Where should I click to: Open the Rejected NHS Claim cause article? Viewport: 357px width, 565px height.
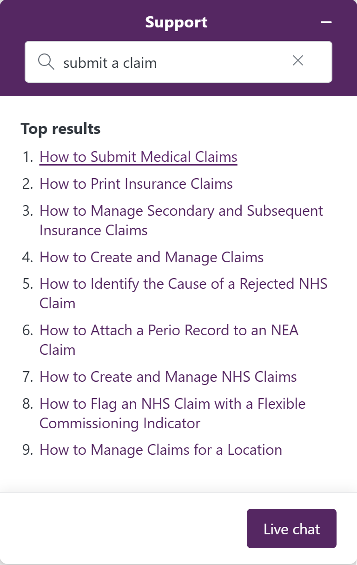point(184,284)
